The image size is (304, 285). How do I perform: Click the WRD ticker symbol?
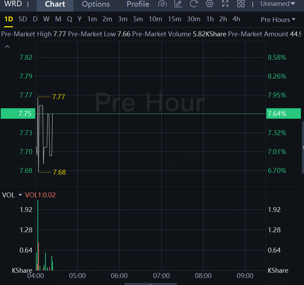(x=13, y=4)
